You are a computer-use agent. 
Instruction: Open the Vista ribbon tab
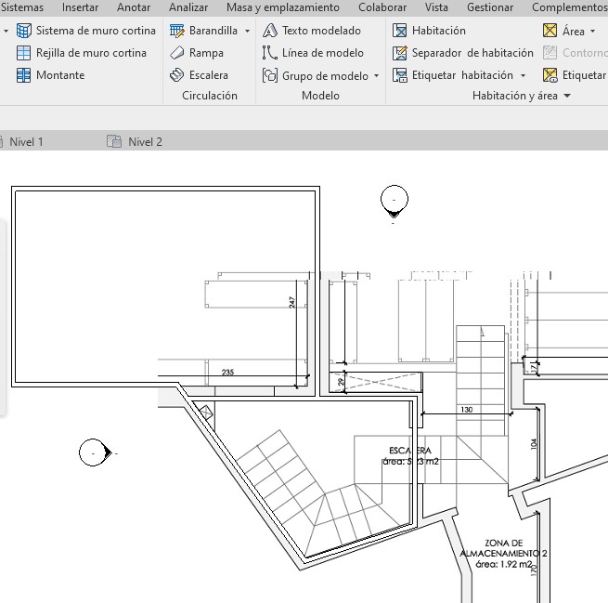[436, 7]
